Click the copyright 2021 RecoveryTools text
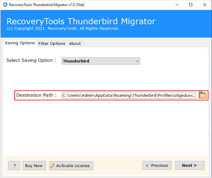This screenshot has height=178, width=212. tap(63, 29)
